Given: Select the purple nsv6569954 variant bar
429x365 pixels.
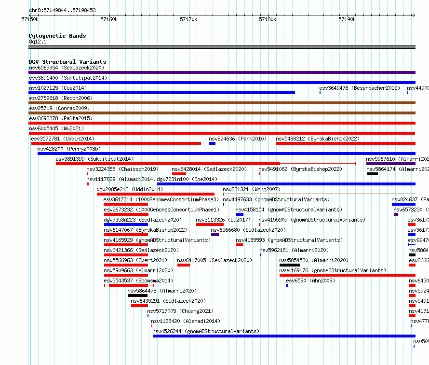Looking at the screenshot, I should click(x=222, y=72).
